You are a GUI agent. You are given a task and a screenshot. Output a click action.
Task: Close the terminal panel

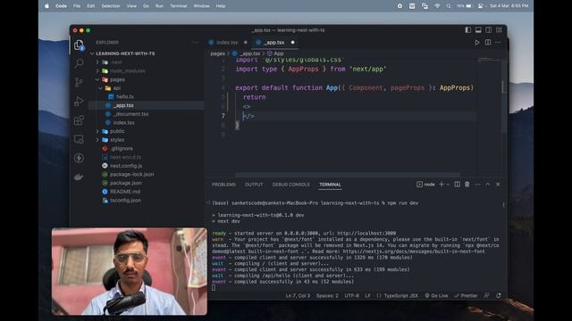[x=498, y=185]
